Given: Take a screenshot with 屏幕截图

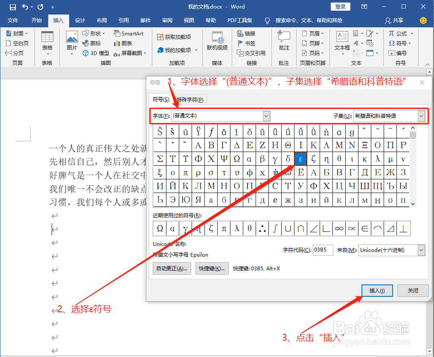Looking at the screenshot, I should tap(130, 53).
